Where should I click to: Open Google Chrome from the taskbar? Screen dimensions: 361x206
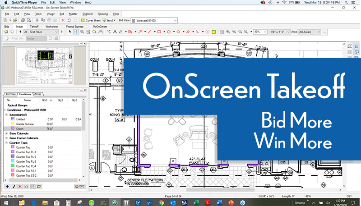[x=161, y=202]
